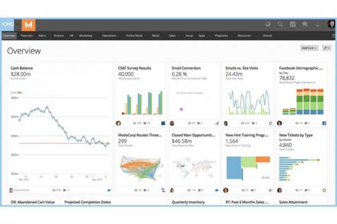The height and width of the screenshot is (224, 337).
Task: Click the eye views icon on New Tickets by Type card
Action: click(297, 190)
